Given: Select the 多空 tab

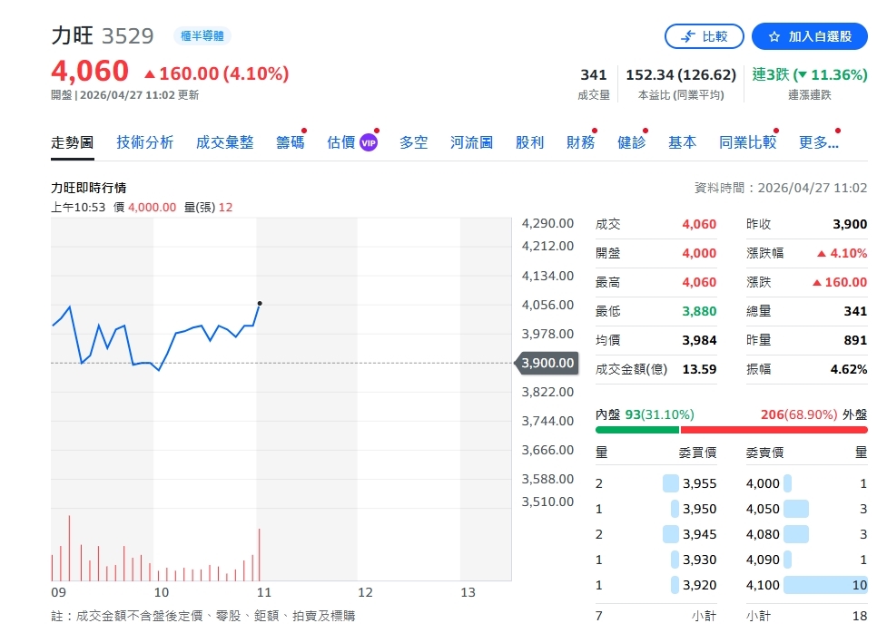Looking at the screenshot, I should (413, 142).
